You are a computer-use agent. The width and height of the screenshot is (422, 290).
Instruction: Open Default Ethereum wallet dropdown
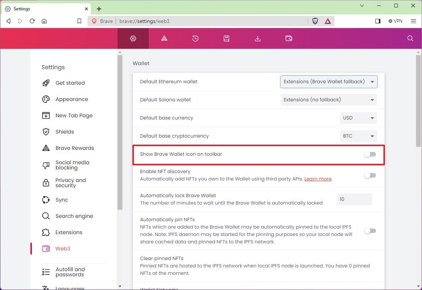(329, 82)
